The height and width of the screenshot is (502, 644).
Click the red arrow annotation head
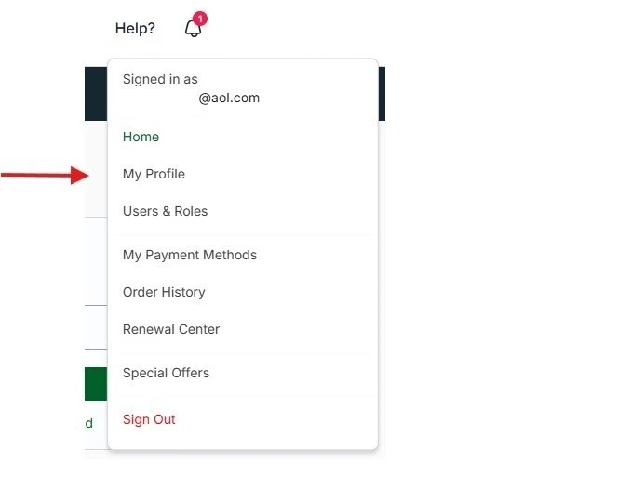(79, 176)
